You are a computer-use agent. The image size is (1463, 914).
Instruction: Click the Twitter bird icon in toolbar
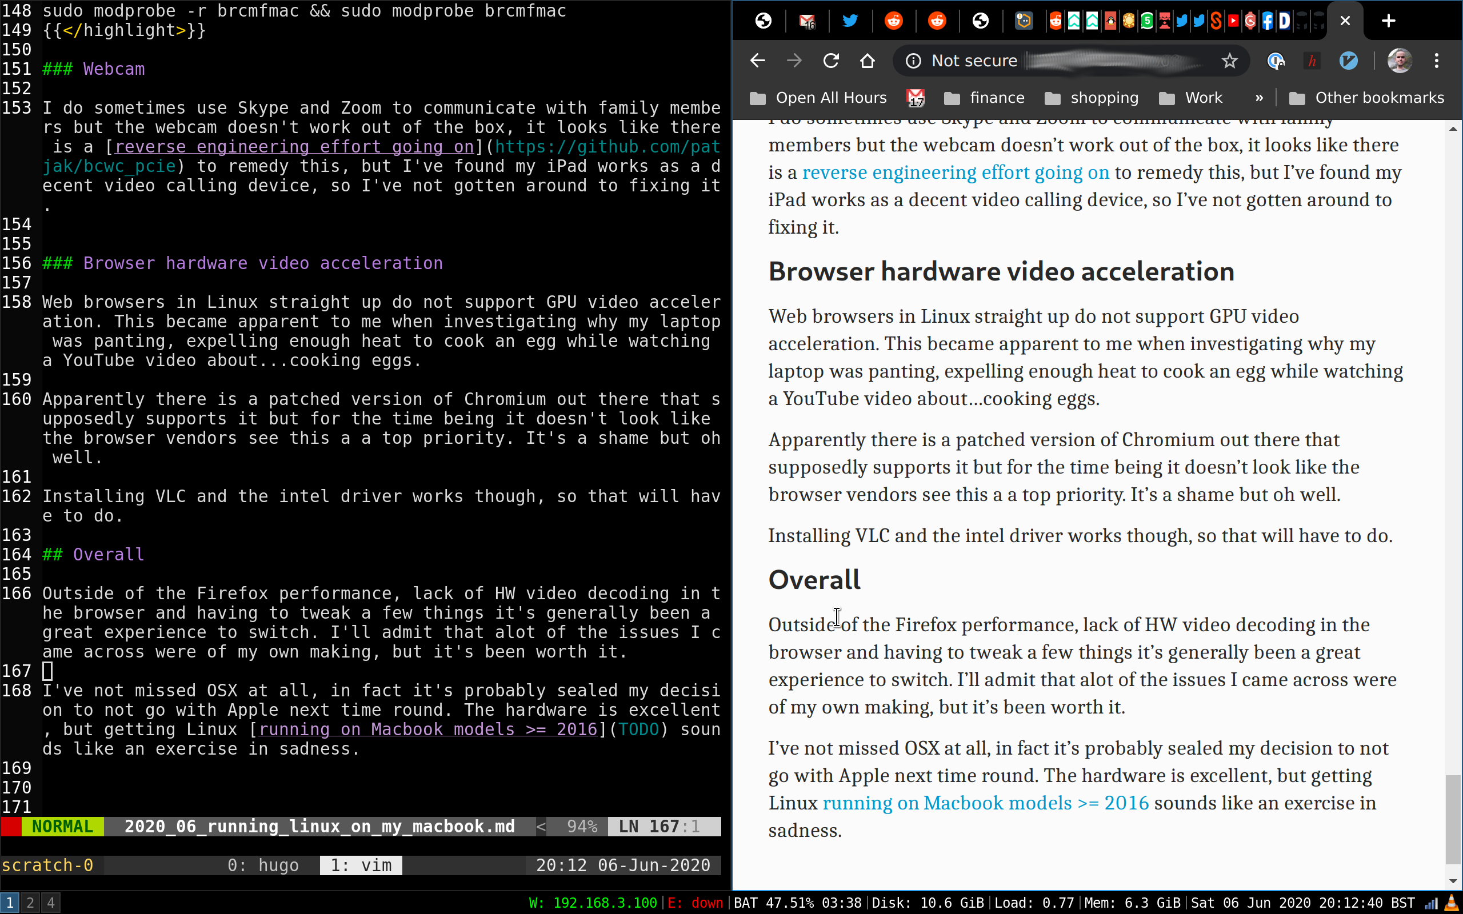tap(849, 21)
